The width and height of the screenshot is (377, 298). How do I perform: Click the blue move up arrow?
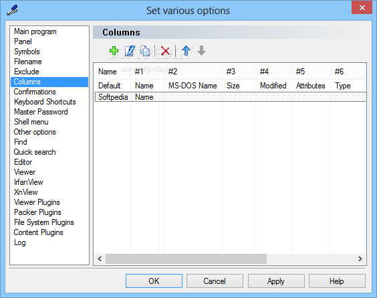coord(186,51)
